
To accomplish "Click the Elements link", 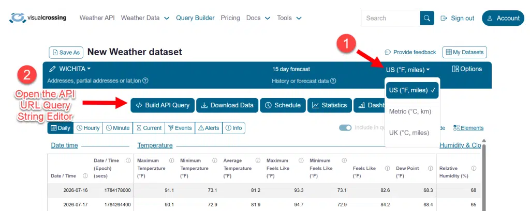I will point(468,128).
